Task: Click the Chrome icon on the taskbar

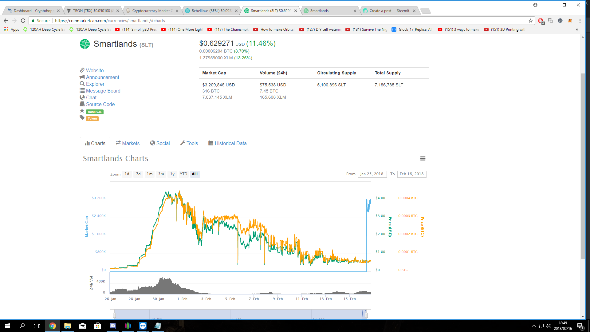Action: click(53, 326)
